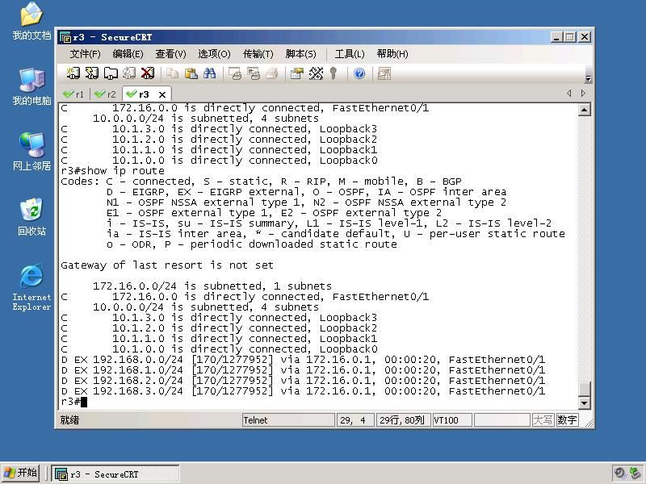Open the 传输(T) menu
The width and height of the screenshot is (646, 484).
pos(258,54)
